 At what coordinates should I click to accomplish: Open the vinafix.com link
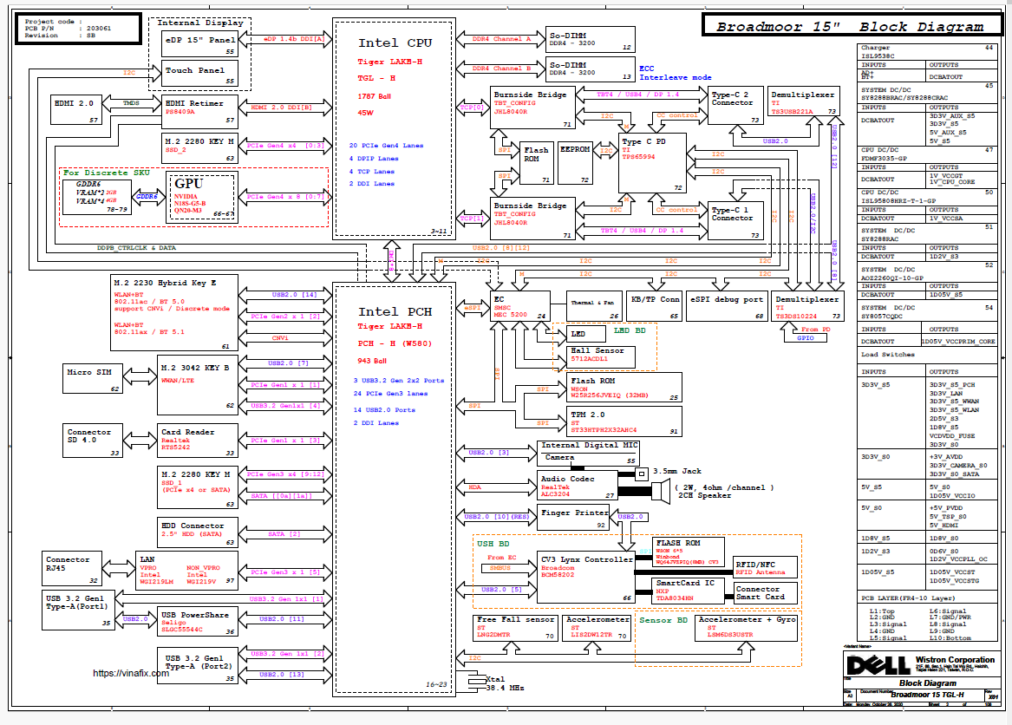click(131, 673)
